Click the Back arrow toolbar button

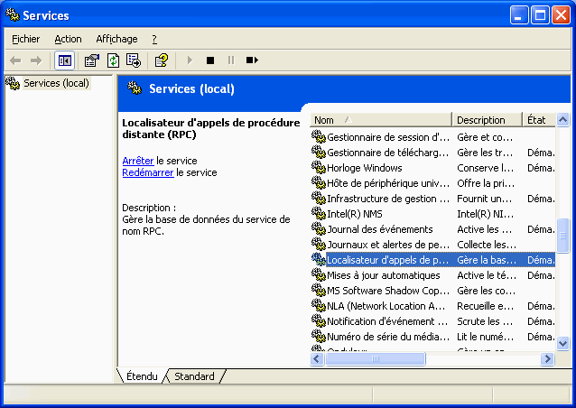(15, 60)
